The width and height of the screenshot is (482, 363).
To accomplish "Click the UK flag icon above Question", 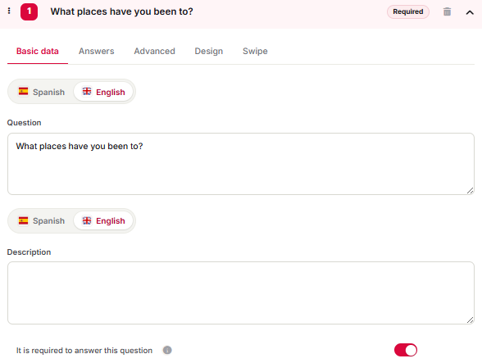I will (x=87, y=91).
